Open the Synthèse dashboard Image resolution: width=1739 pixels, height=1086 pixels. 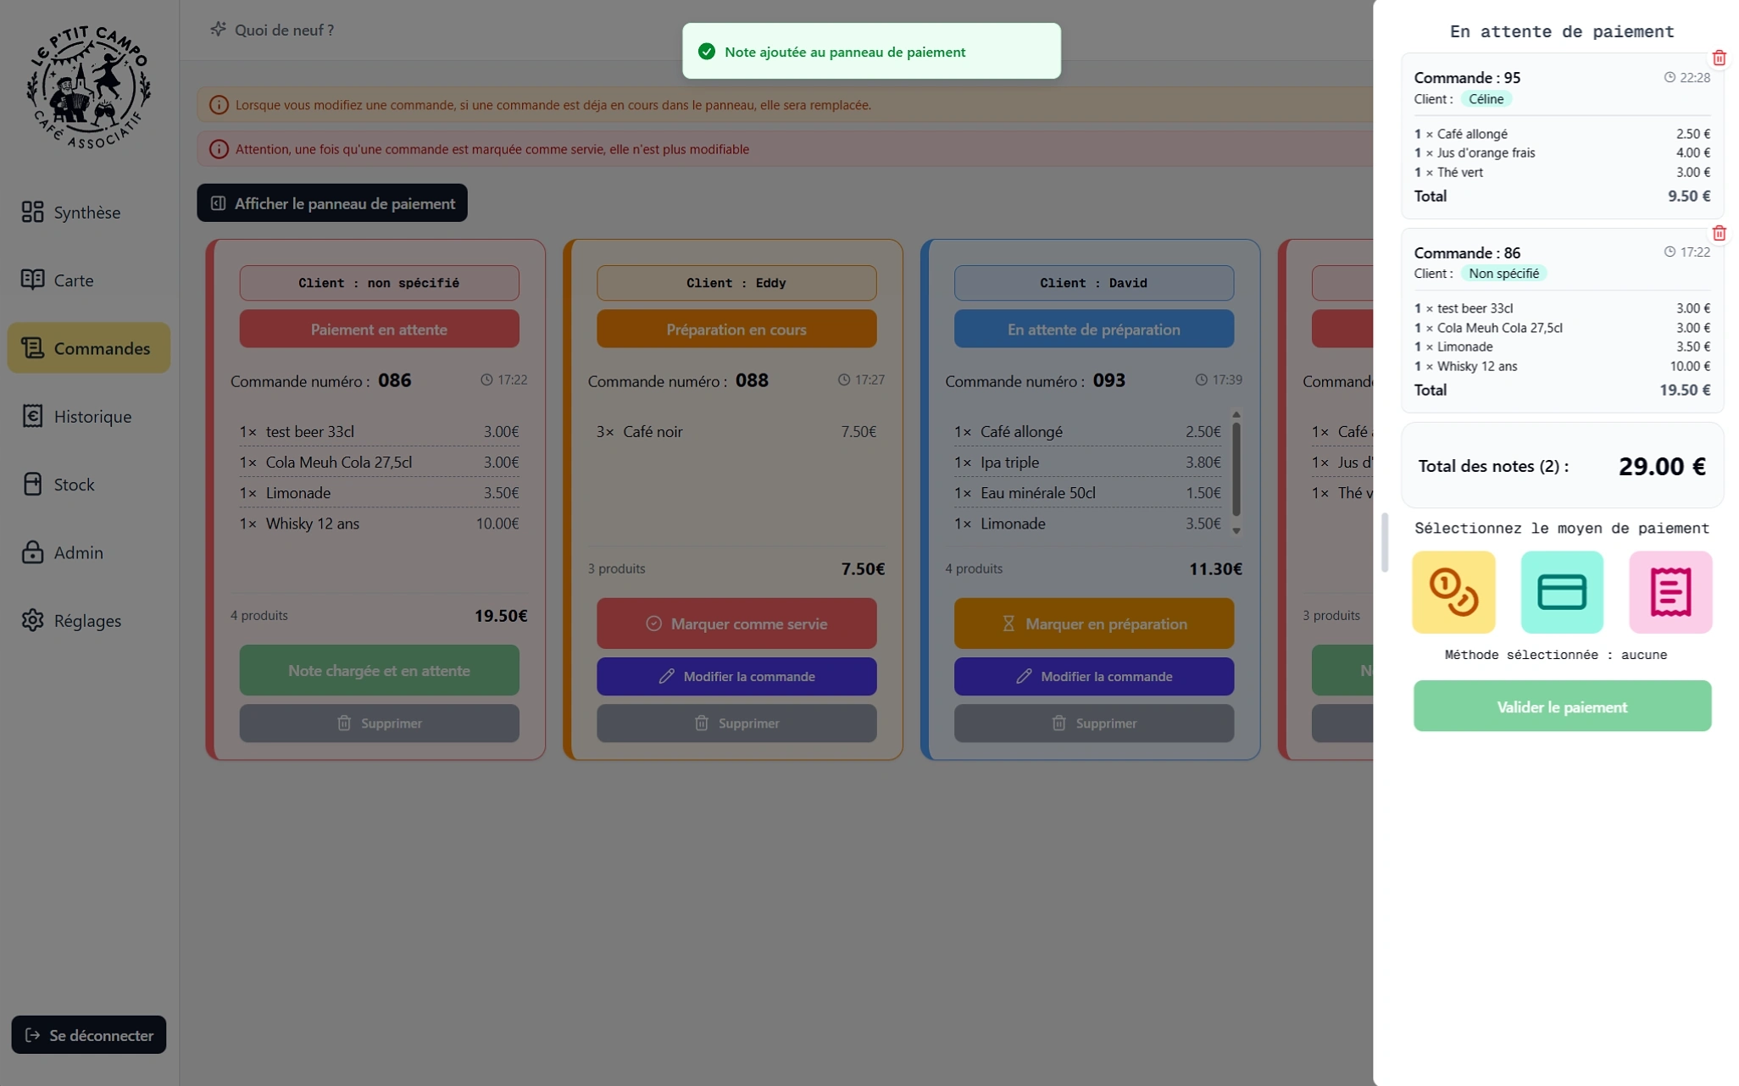click(x=86, y=212)
